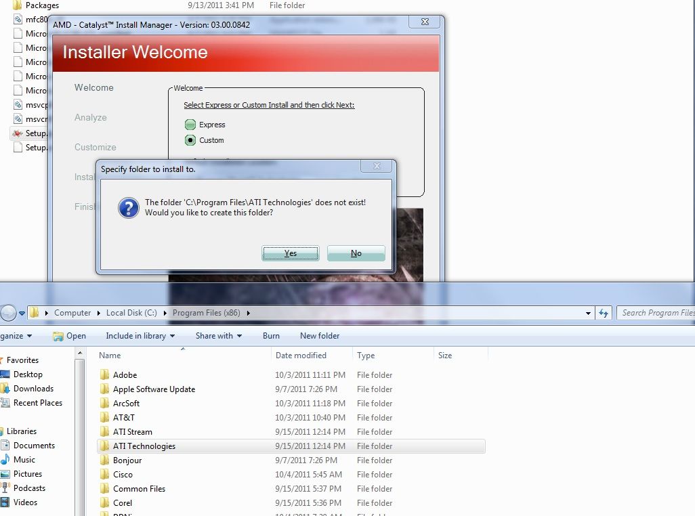The image size is (695, 516).
Task: Expand arrow after Computer in breadcrumb
Action: 98,313
